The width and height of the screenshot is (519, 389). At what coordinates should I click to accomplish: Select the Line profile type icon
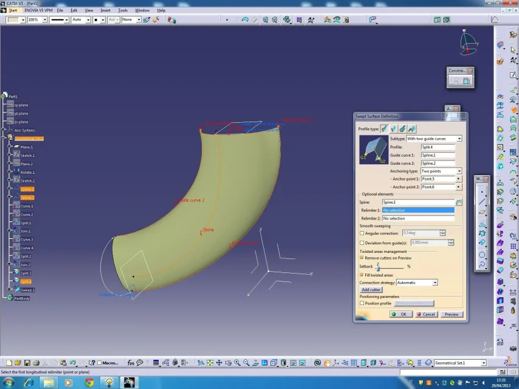click(394, 129)
